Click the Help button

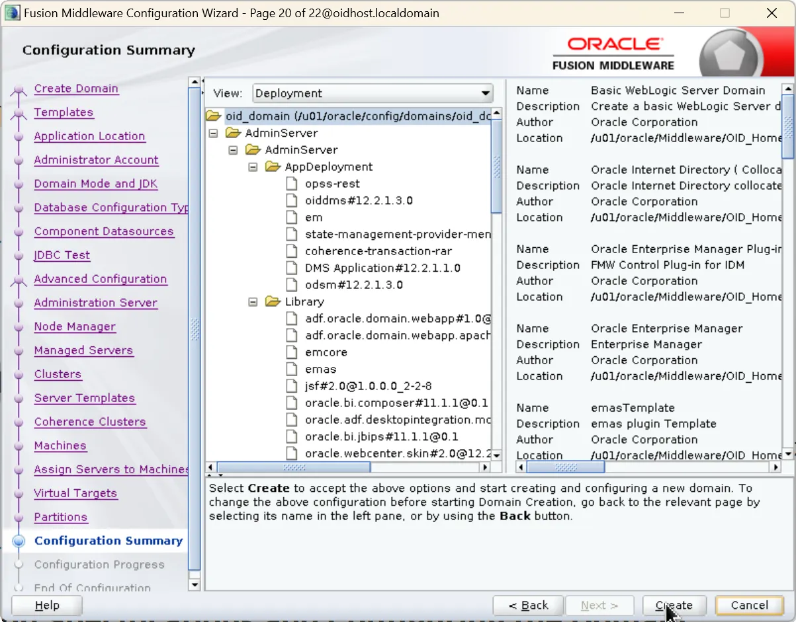tap(47, 605)
